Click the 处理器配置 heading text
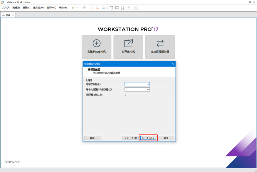The image size is (257, 172). pyautogui.click(x=94, y=69)
